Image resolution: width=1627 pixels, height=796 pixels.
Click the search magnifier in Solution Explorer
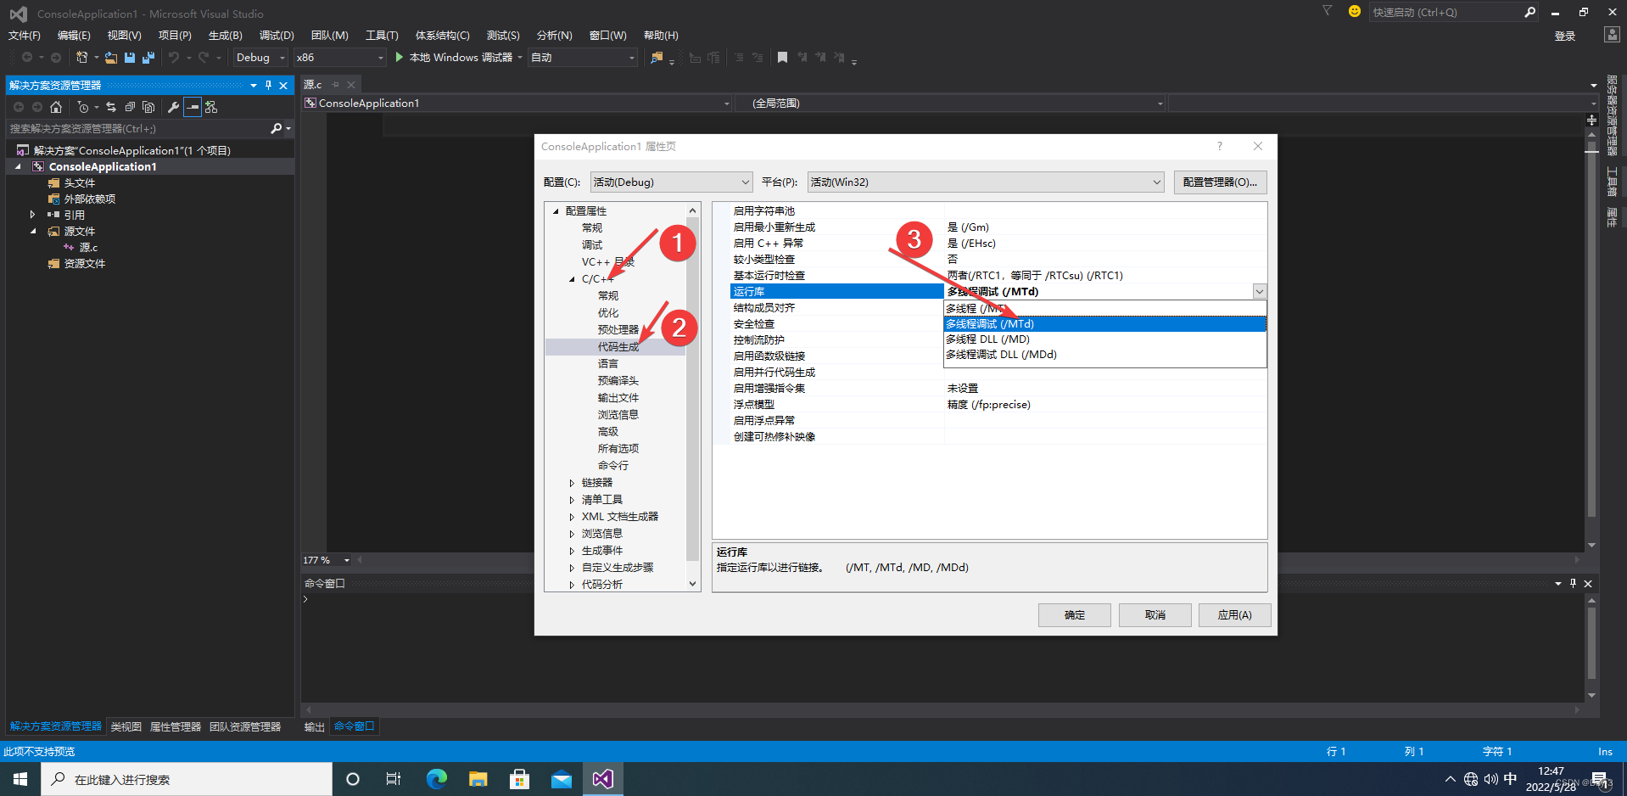[x=276, y=128]
